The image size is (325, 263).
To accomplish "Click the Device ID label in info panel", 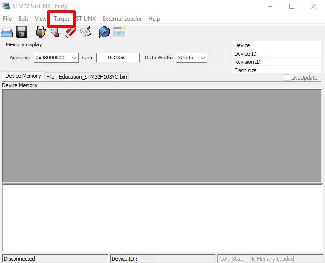I will pyautogui.click(x=245, y=54).
